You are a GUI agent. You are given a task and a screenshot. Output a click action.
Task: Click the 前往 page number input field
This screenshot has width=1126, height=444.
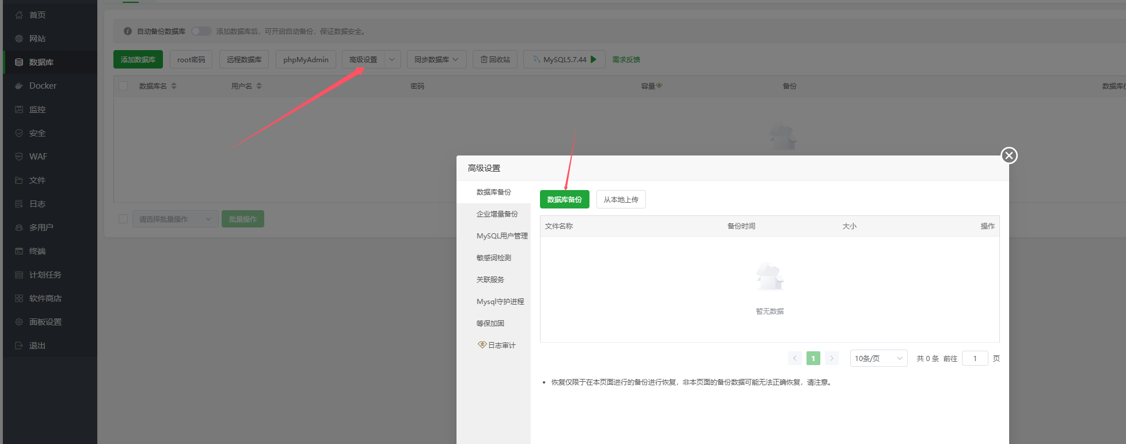click(975, 358)
